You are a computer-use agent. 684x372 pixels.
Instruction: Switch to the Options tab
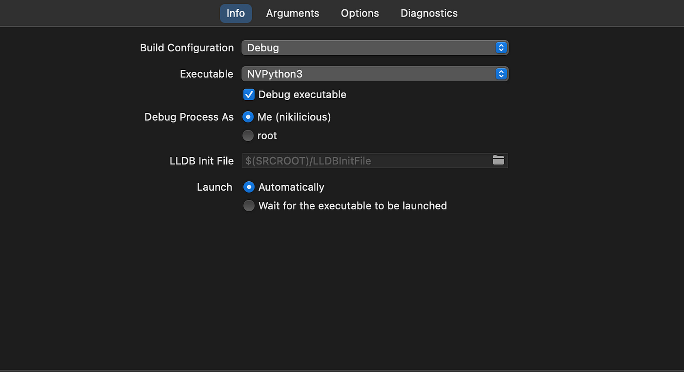coord(360,13)
